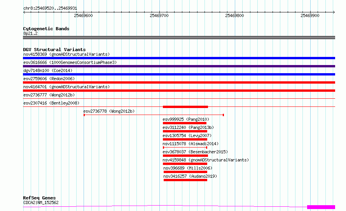Click the nsv4164701 gnomAD variant label
This screenshot has height=211, width=346.
(x=66, y=87)
